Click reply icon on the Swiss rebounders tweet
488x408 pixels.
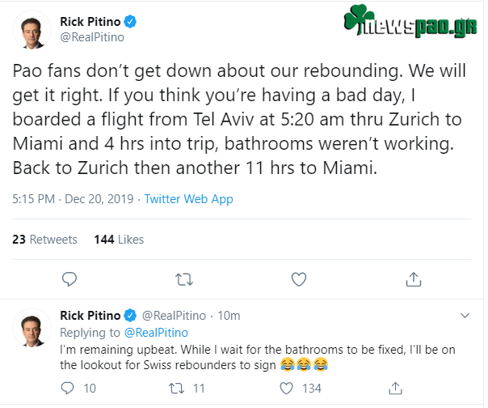tap(68, 389)
